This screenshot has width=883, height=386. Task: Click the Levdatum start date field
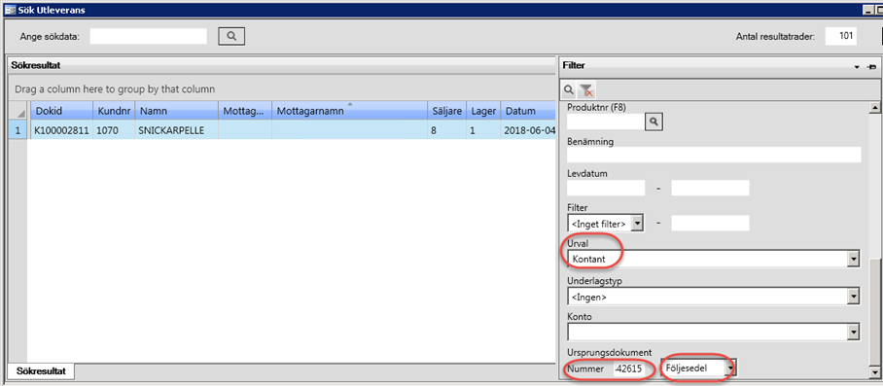tap(606, 188)
